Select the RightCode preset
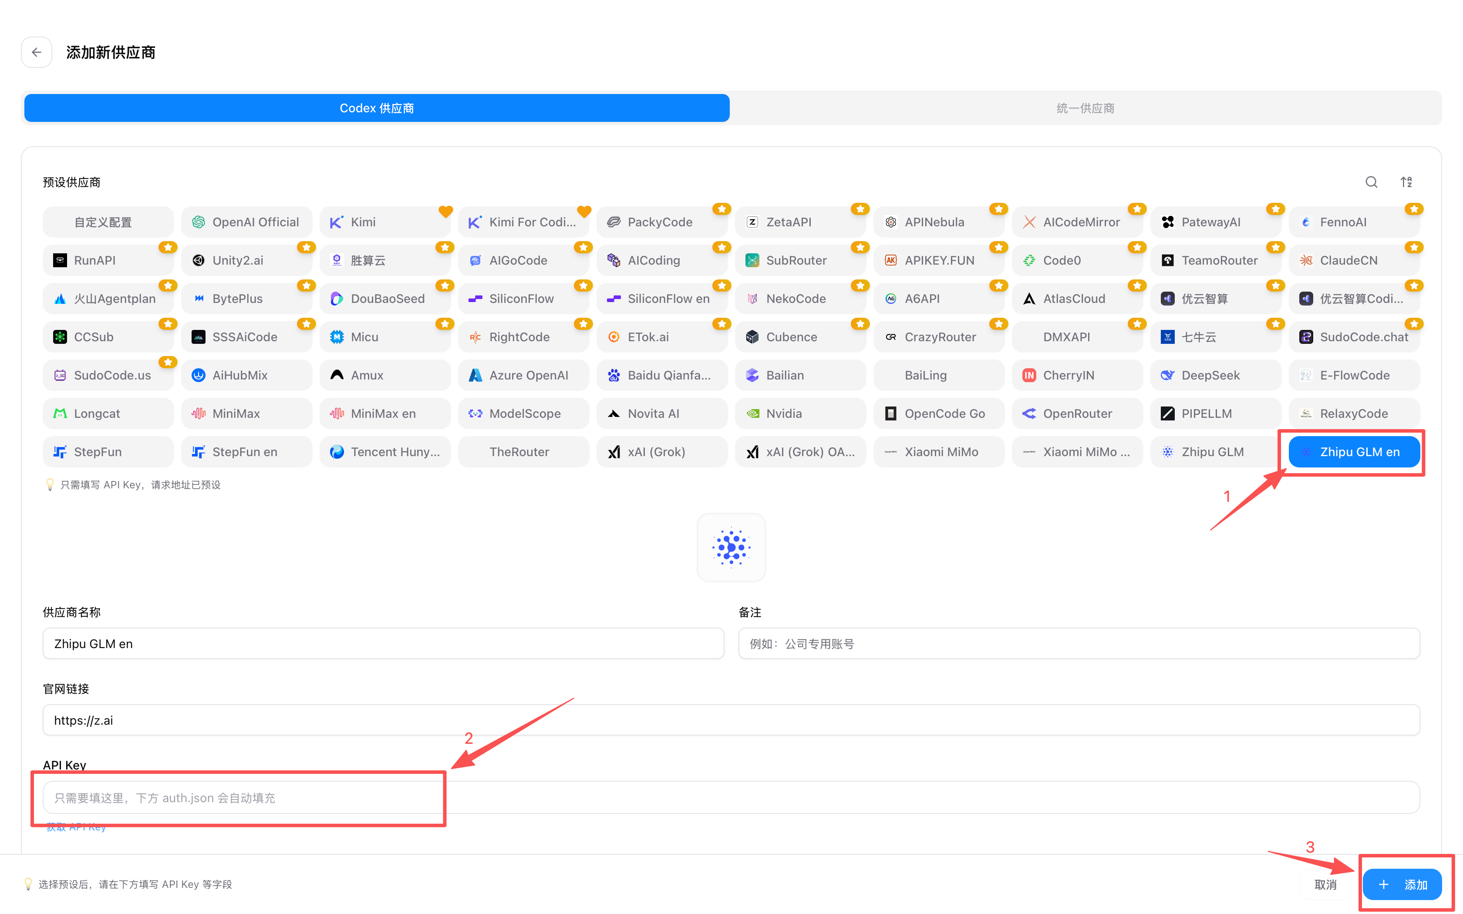The height and width of the screenshot is (914, 1463). pyautogui.click(x=523, y=337)
